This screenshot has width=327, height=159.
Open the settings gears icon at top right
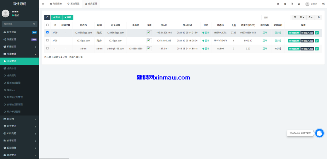click(323, 4)
